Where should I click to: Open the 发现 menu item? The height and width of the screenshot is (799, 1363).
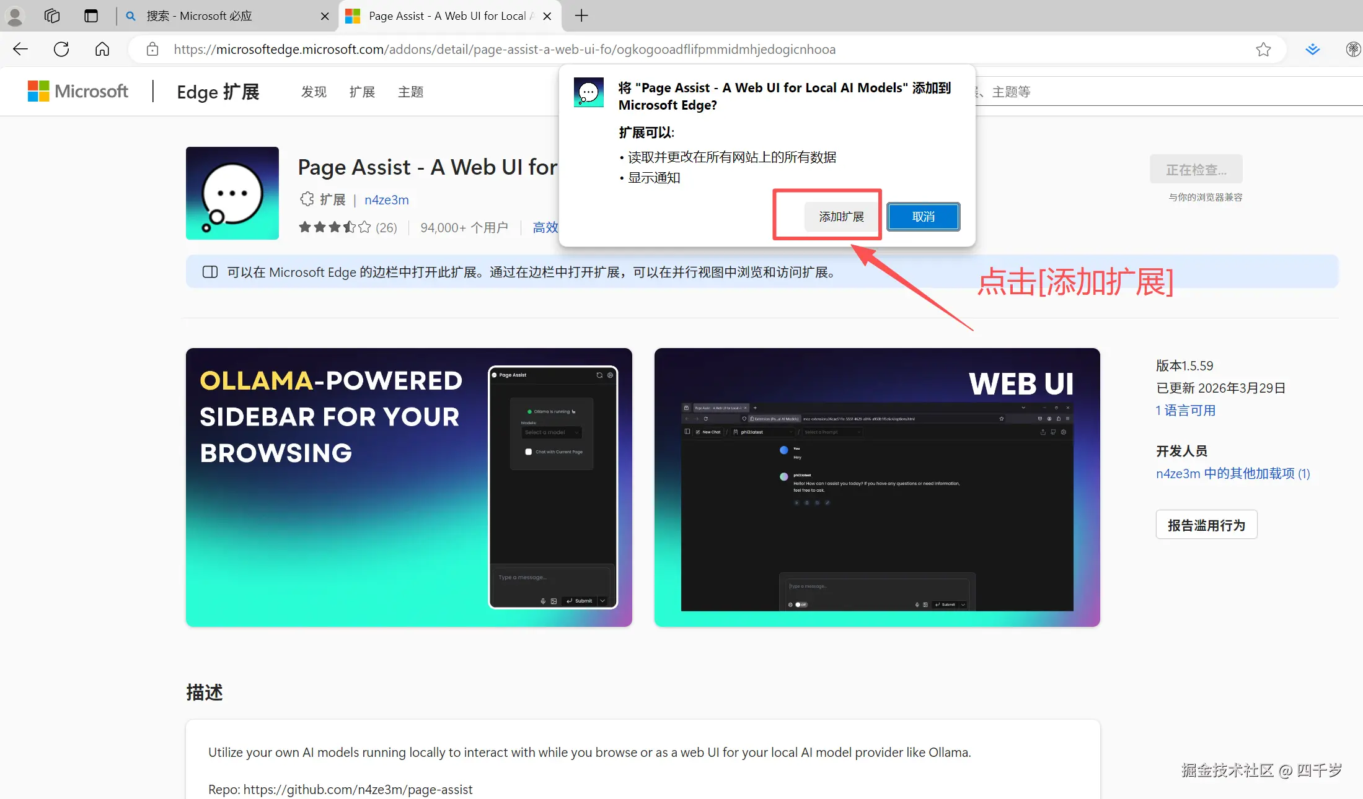coord(314,92)
